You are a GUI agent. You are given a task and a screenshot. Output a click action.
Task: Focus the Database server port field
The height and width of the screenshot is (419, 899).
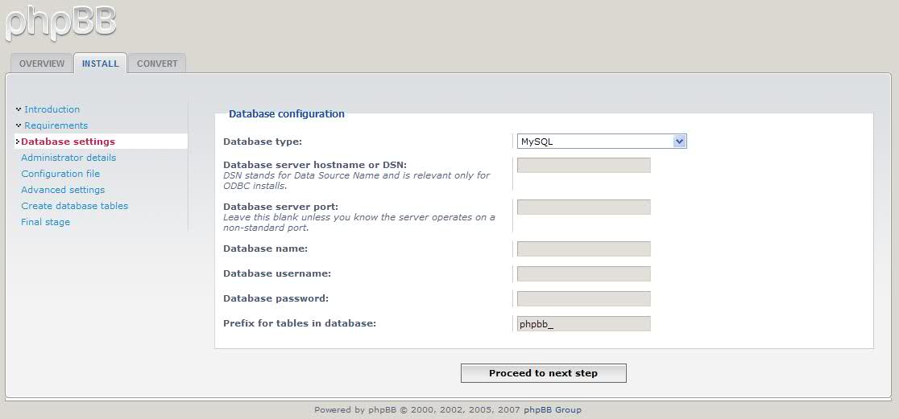click(584, 207)
